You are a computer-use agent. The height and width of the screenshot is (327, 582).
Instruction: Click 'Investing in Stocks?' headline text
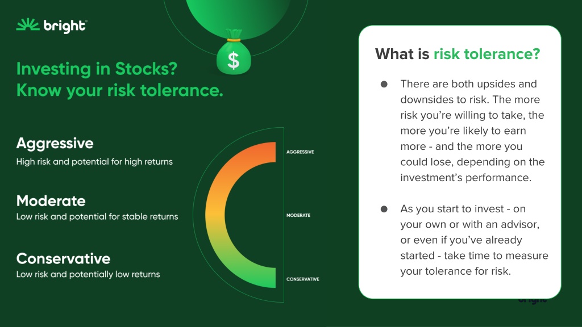tap(97, 69)
